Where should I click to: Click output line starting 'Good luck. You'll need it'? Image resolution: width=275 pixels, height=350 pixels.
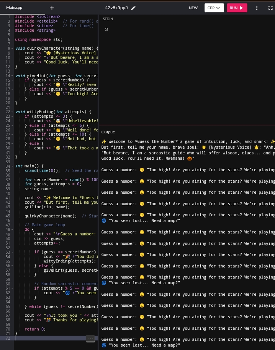148,159
